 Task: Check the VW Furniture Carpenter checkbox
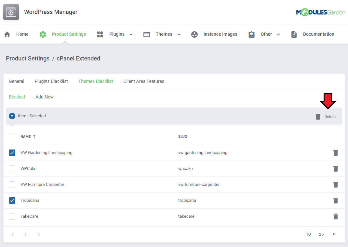12,185
